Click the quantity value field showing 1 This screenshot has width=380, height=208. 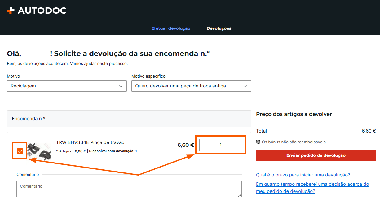click(x=221, y=145)
